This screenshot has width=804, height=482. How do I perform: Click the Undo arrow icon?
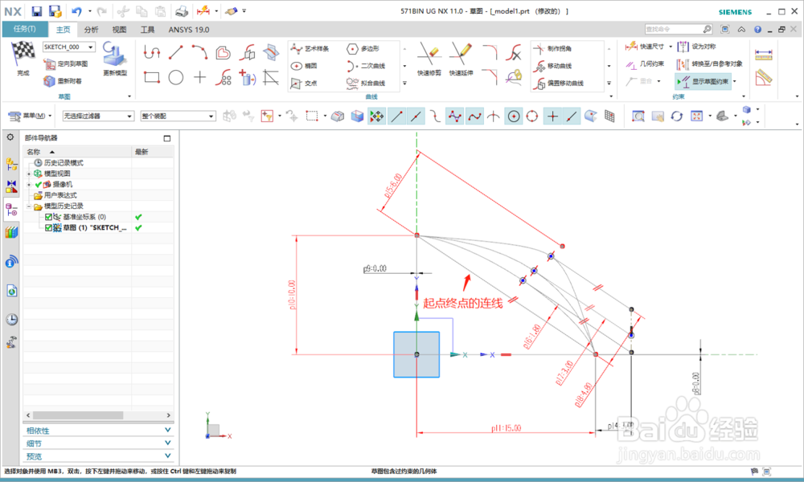(76, 11)
